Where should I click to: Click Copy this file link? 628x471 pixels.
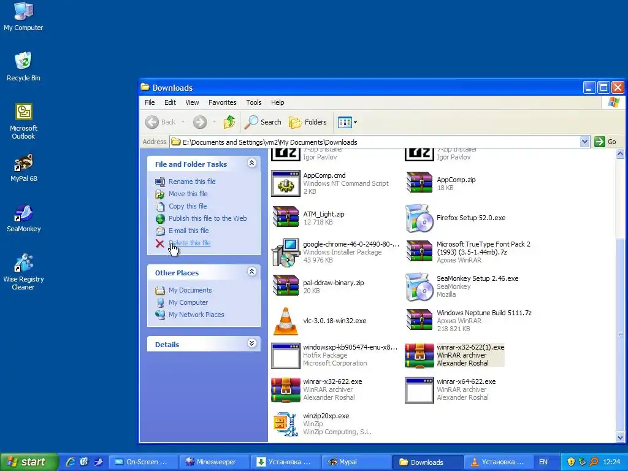click(188, 206)
